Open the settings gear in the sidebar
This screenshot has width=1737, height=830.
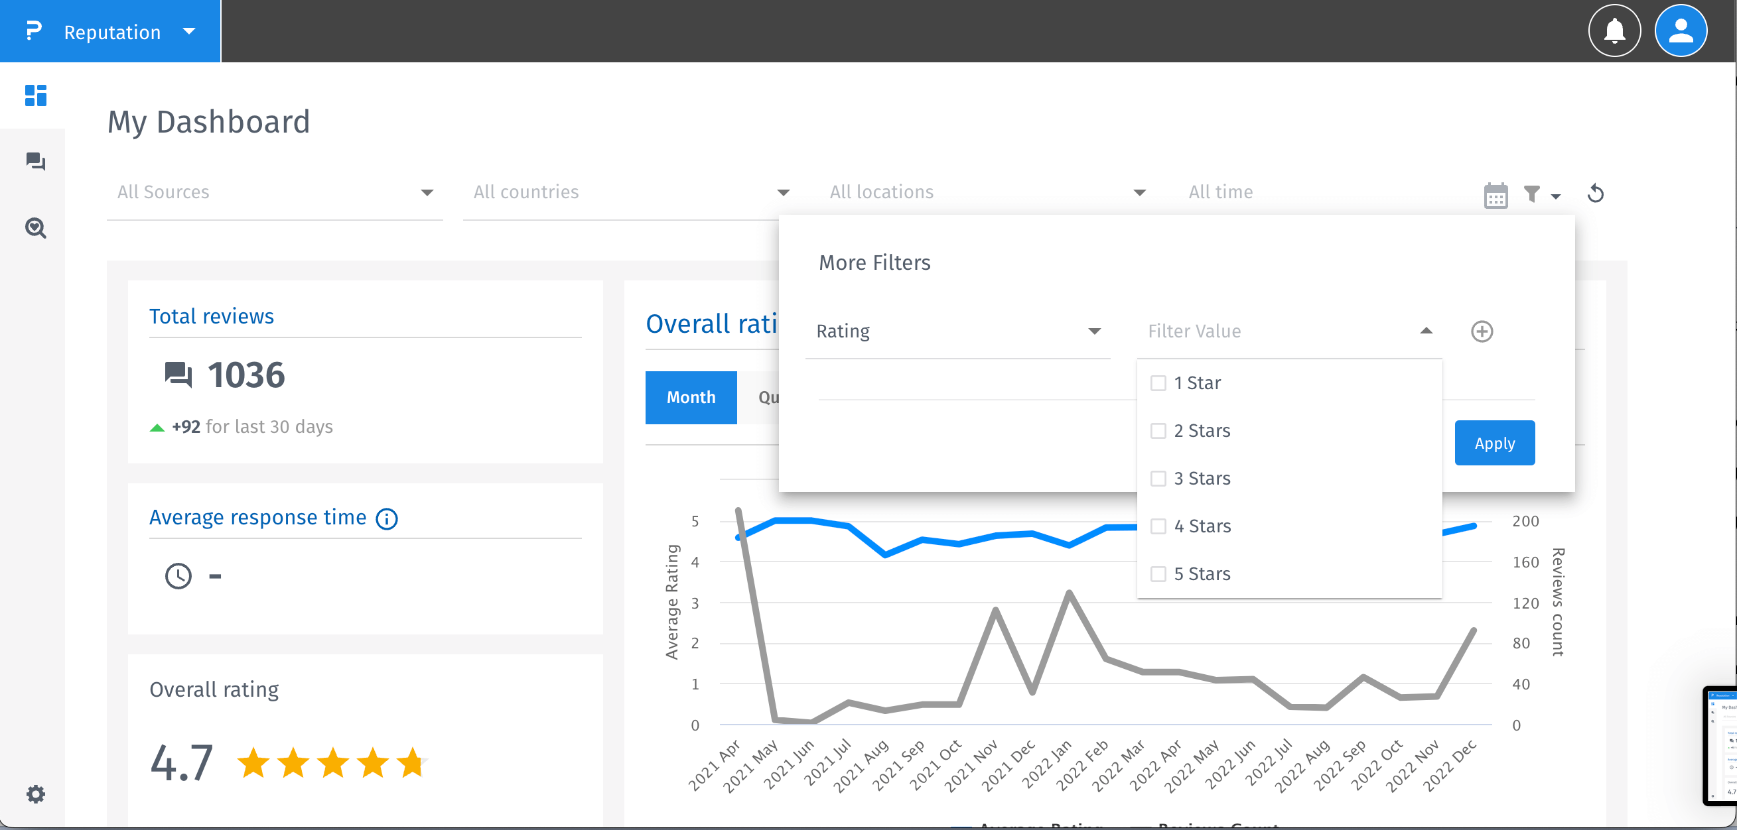[x=35, y=794]
